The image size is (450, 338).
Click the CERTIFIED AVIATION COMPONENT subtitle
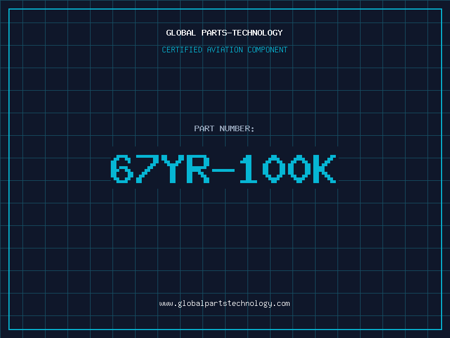click(x=224, y=50)
